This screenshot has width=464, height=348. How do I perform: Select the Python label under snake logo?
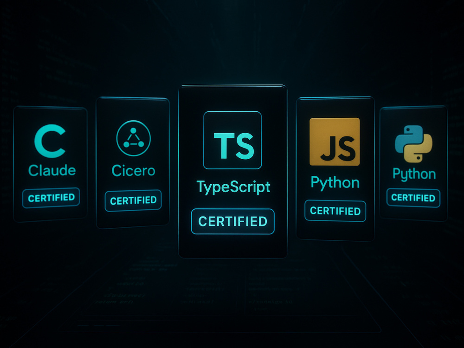click(x=414, y=174)
